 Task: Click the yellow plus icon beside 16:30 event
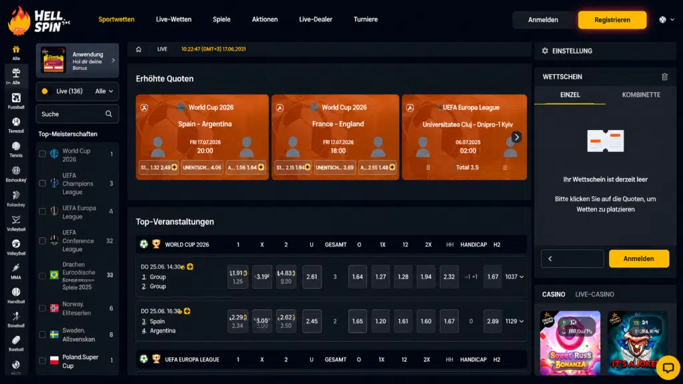coord(187,311)
